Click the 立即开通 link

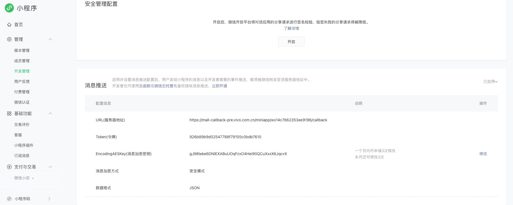point(219,86)
